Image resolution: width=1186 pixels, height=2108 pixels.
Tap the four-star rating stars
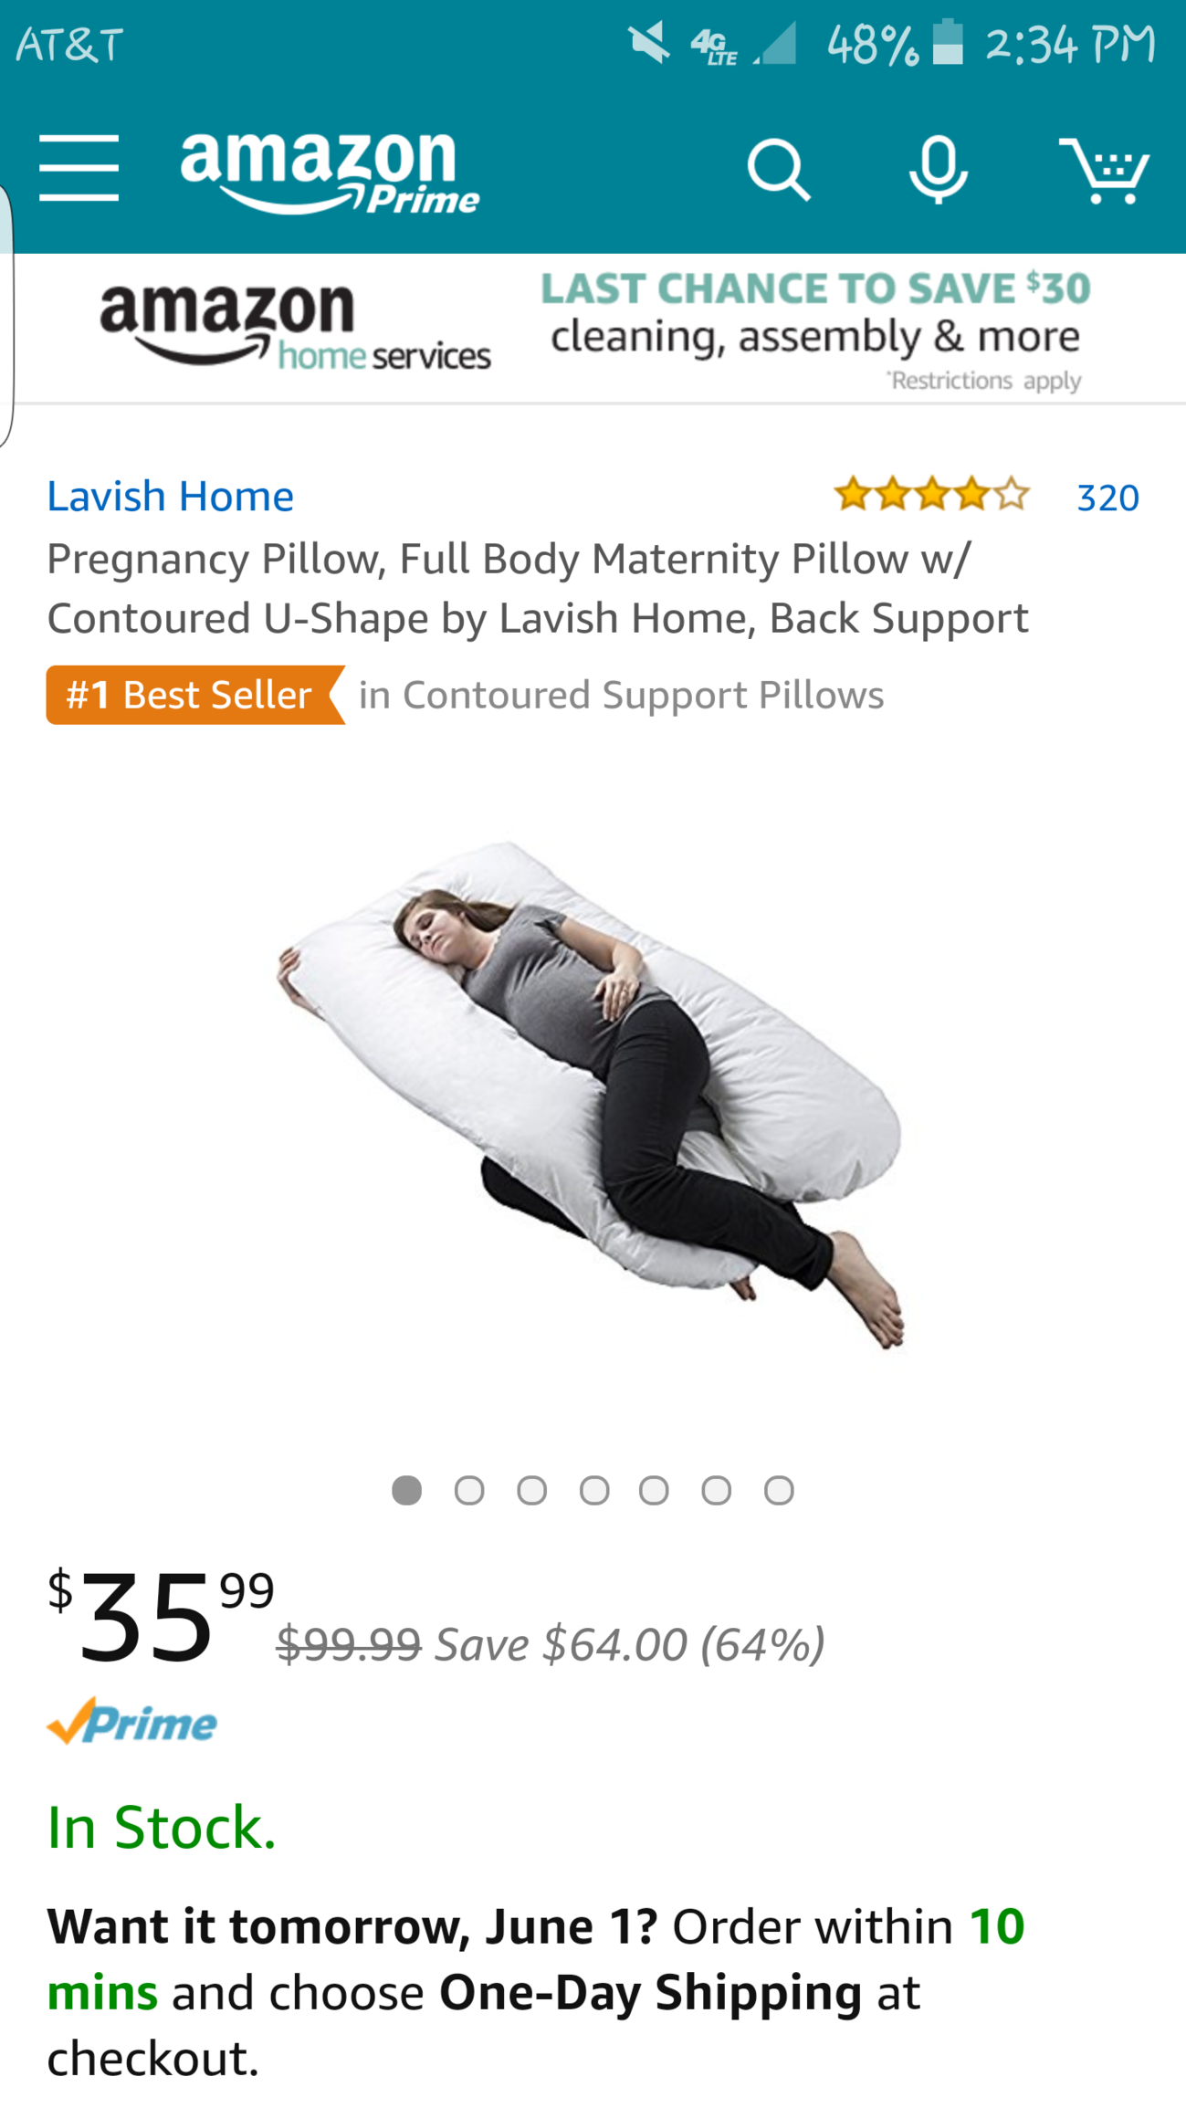(931, 494)
